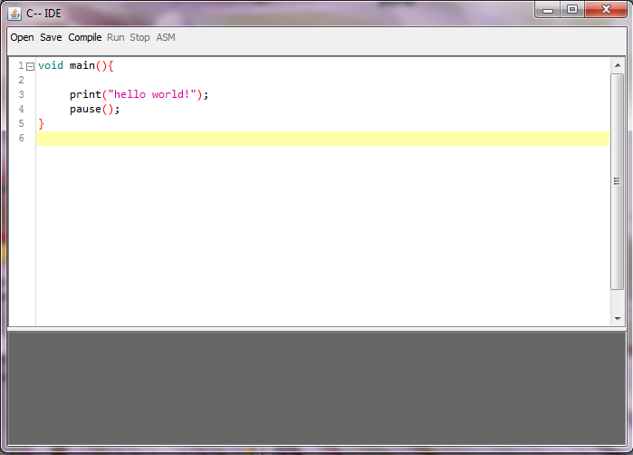Click scrollbar up arrow in editor
The height and width of the screenshot is (455, 633).
618,65
